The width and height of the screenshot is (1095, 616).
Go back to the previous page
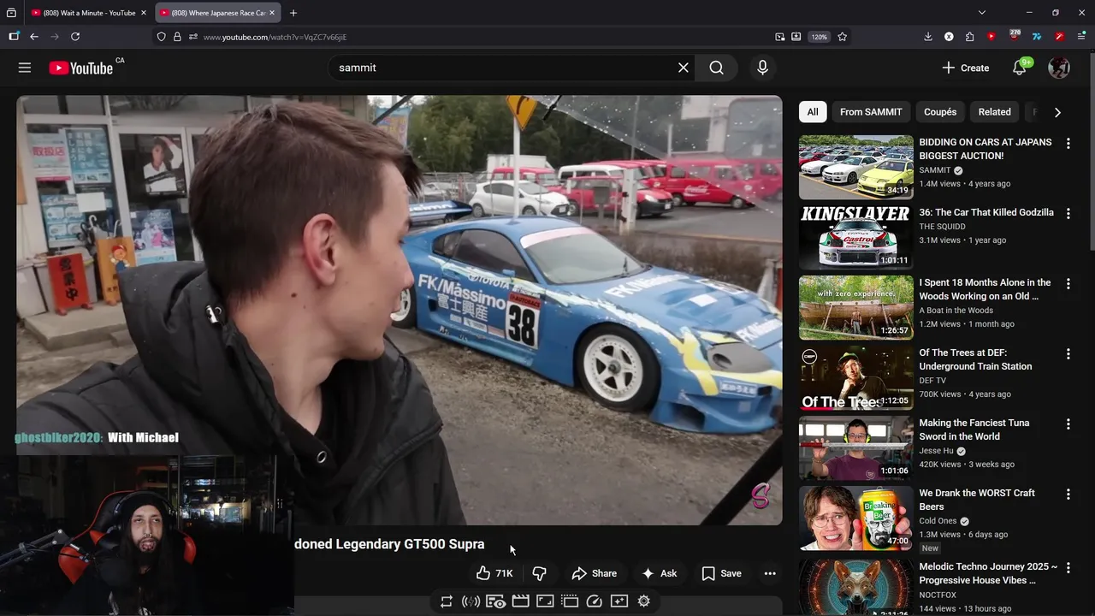coord(33,37)
